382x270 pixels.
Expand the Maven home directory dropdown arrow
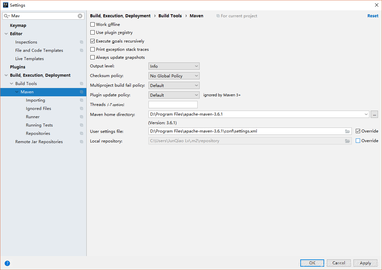[366, 114]
